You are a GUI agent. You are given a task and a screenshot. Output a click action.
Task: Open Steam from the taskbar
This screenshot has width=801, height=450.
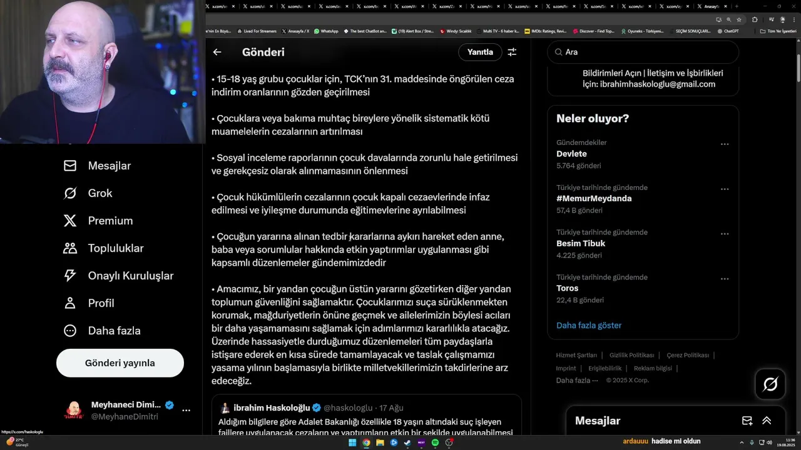tap(407, 442)
